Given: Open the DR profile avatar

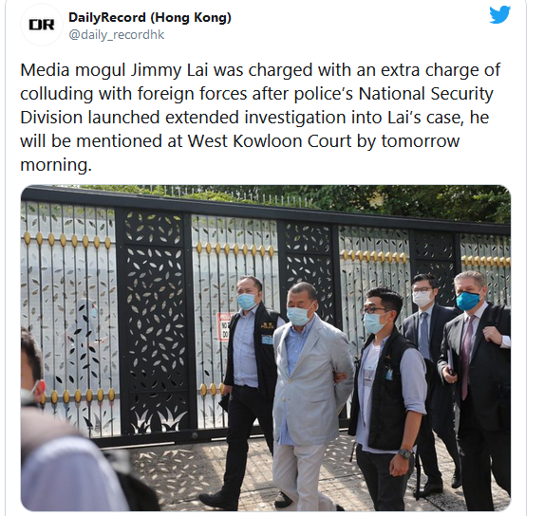Looking at the screenshot, I should (41, 25).
